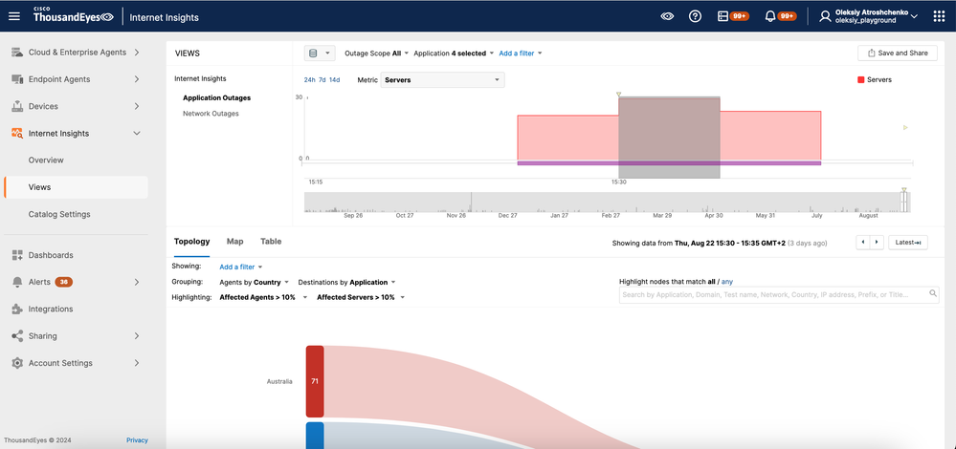Click the Latest button
The width and height of the screenshot is (956, 449).
908,242
